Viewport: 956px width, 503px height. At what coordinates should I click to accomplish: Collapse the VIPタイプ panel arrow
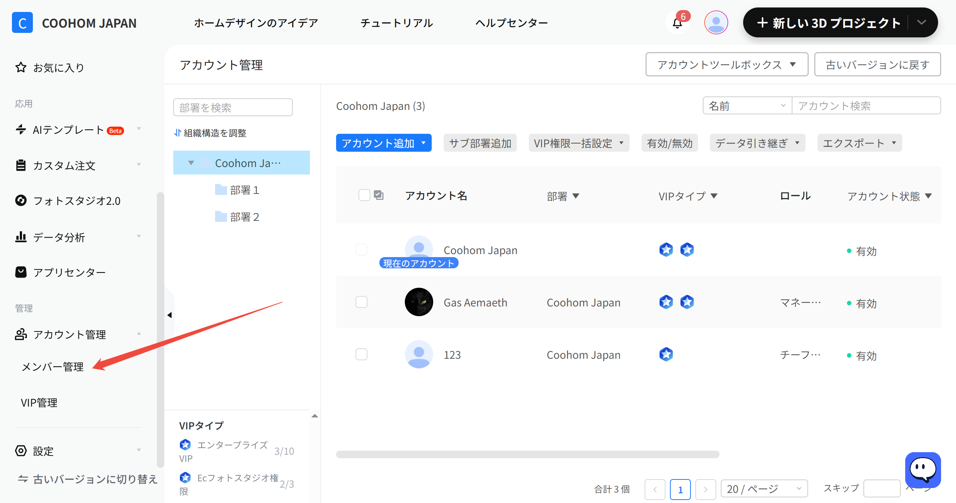coord(315,416)
